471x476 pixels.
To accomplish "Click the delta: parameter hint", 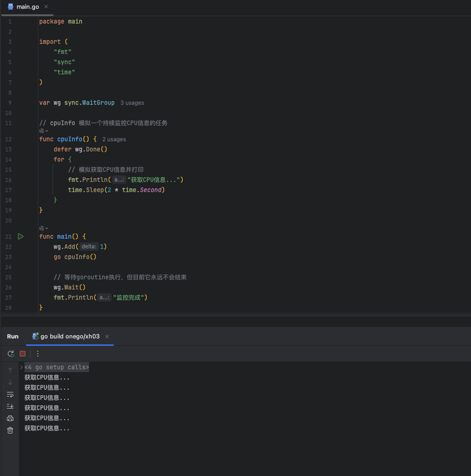I will (89, 247).
